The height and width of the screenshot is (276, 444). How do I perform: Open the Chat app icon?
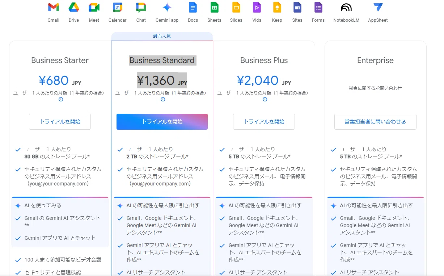point(141,7)
